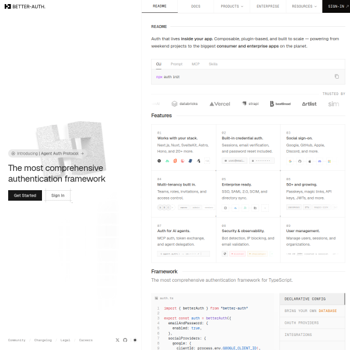Click the Works with your stack card title
The height and width of the screenshot is (350, 350).
click(x=177, y=138)
